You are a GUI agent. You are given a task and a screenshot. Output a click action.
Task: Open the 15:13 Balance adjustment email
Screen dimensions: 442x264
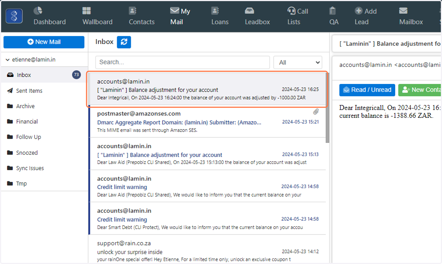point(207,154)
